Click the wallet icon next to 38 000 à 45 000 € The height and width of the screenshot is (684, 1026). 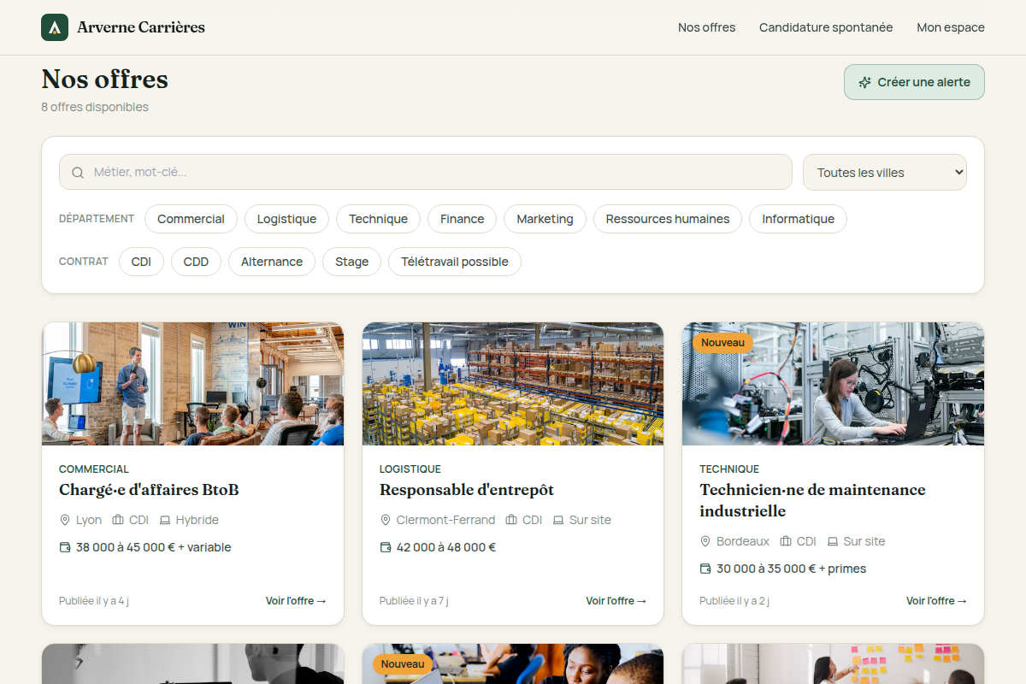65,547
